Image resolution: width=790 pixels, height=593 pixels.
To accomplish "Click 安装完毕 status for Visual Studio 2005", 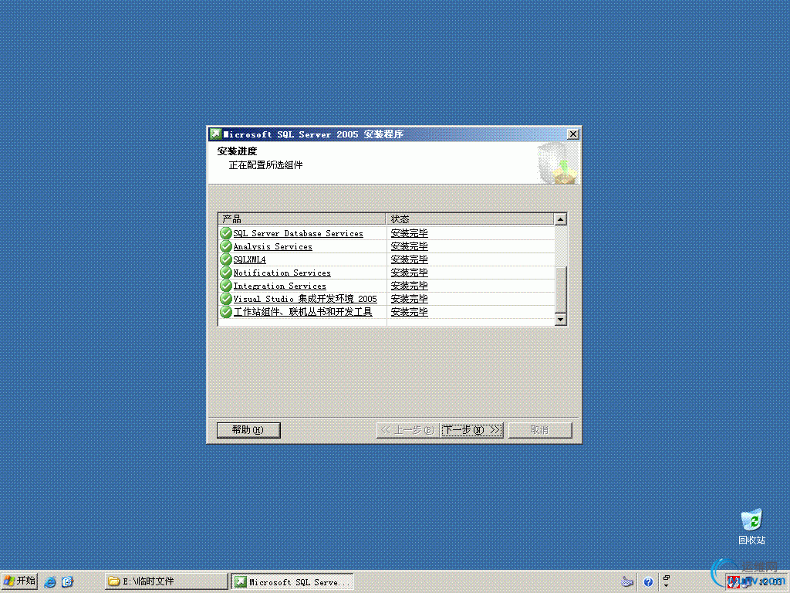I will tap(409, 299).
